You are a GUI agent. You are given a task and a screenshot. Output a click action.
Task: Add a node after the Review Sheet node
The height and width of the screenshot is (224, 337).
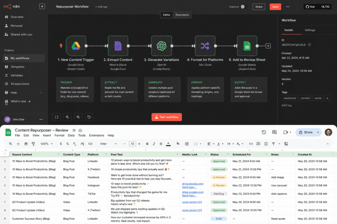coord(268,46)
